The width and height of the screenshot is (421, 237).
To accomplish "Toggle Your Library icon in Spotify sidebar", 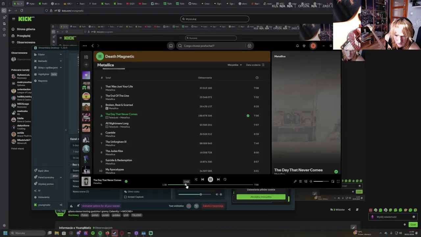I will click(86, 57).
